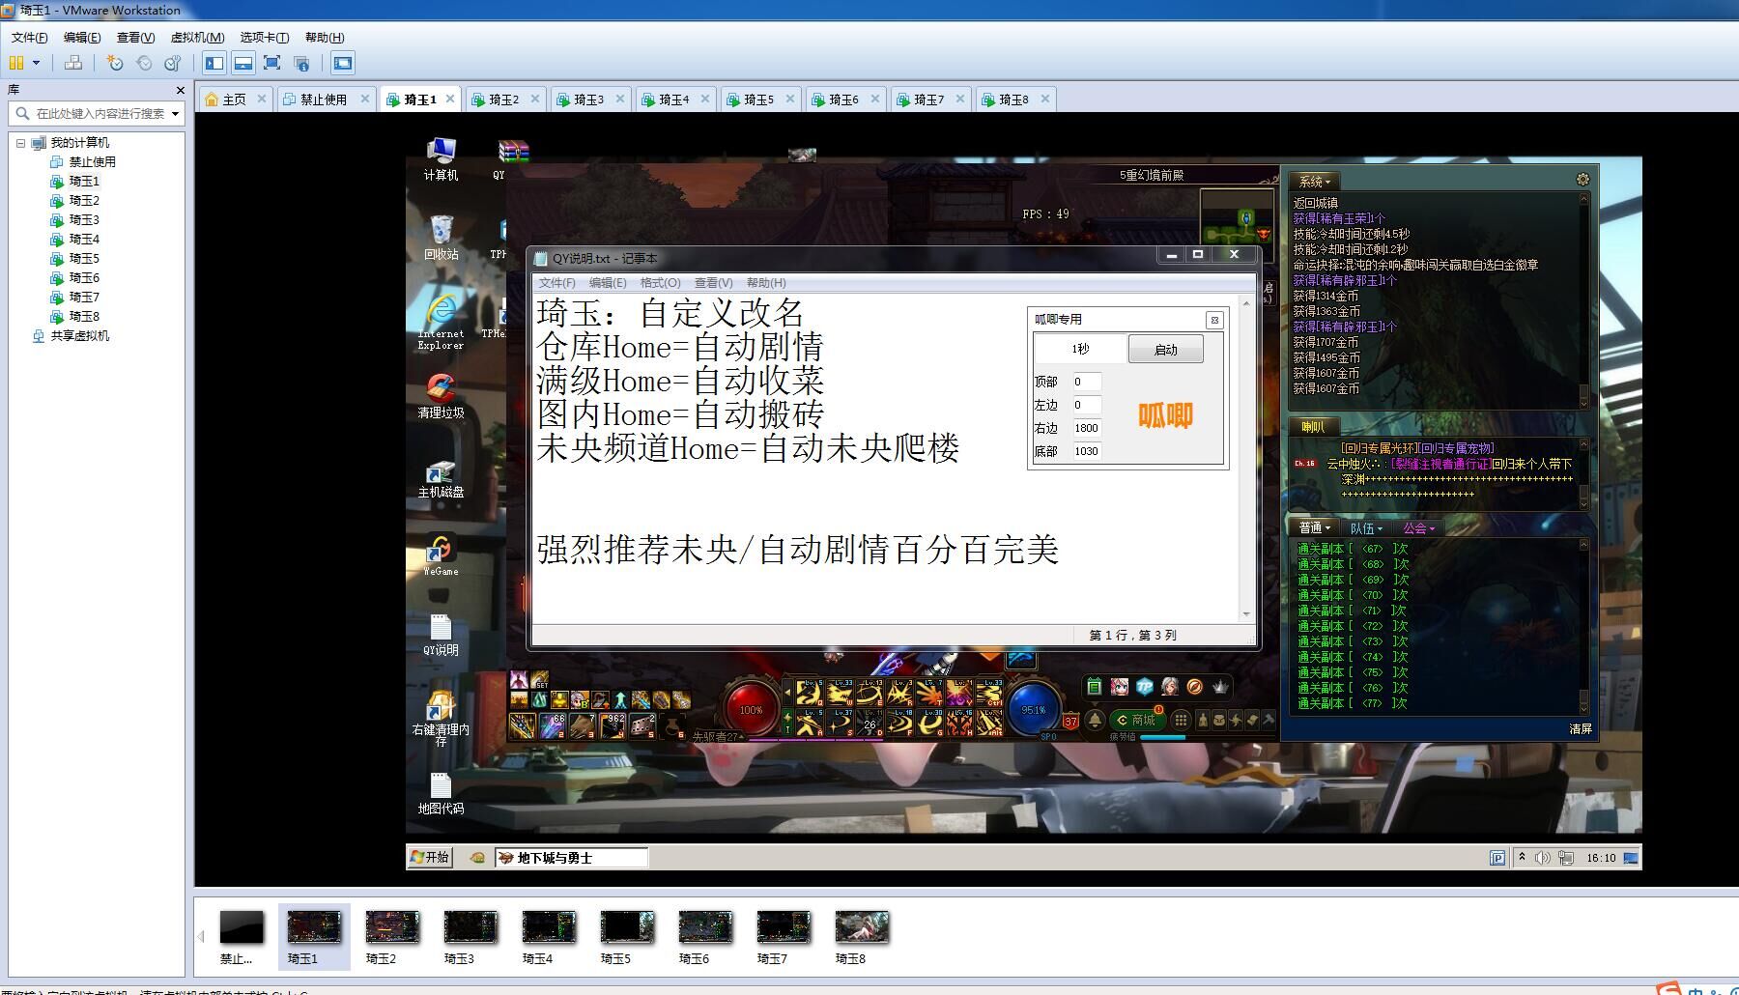The image size is (1739, 995).
Task: Toggle the library sidebar view icon
Action: tap(214, 63)
